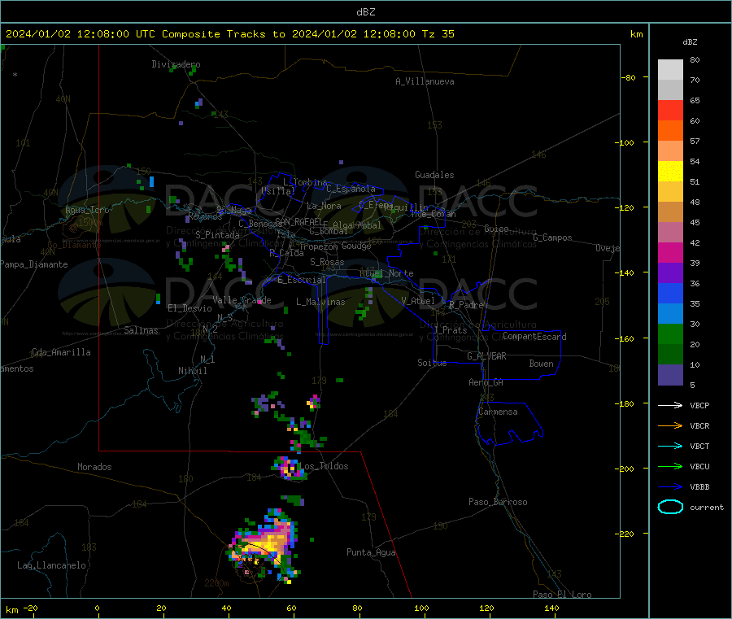
Task: Click the 100 km horizontal axis tick label
Action: tap(421, 608)
